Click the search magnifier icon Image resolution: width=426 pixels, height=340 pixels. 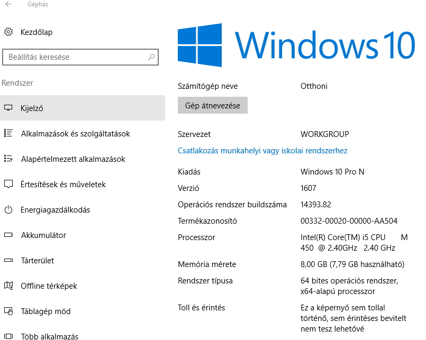click(x=151, y=57)
